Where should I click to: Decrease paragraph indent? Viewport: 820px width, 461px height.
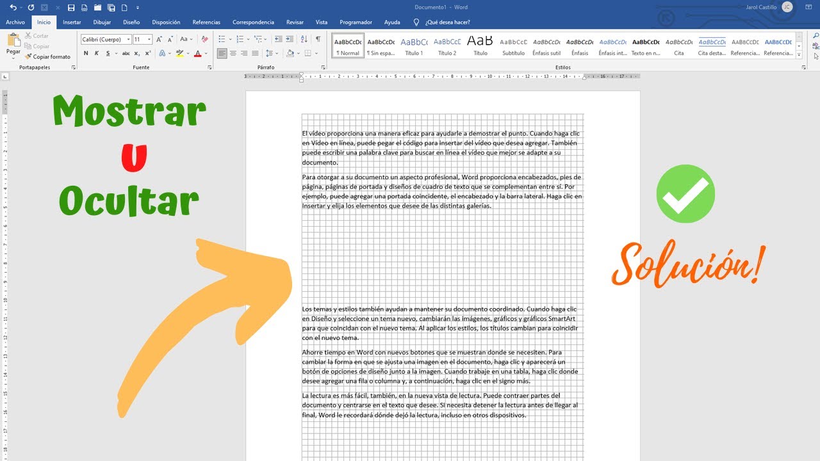(x=277, y=39)
